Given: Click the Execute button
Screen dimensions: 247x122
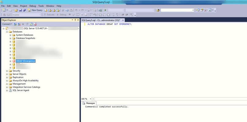Looking at the screenshot, I should point(49,15).
